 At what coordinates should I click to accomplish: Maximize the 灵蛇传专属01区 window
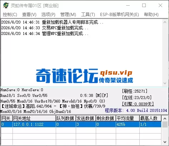pyautogui.click(x=144, y=5)
